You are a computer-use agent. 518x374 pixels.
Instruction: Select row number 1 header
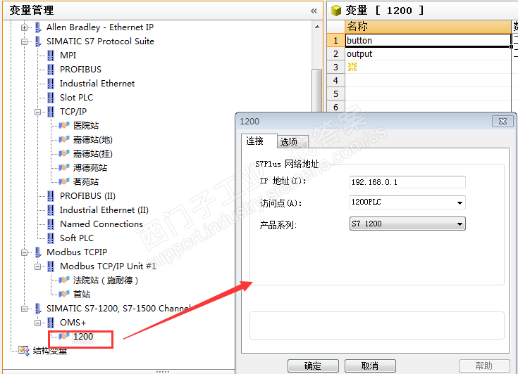point(335,40)
